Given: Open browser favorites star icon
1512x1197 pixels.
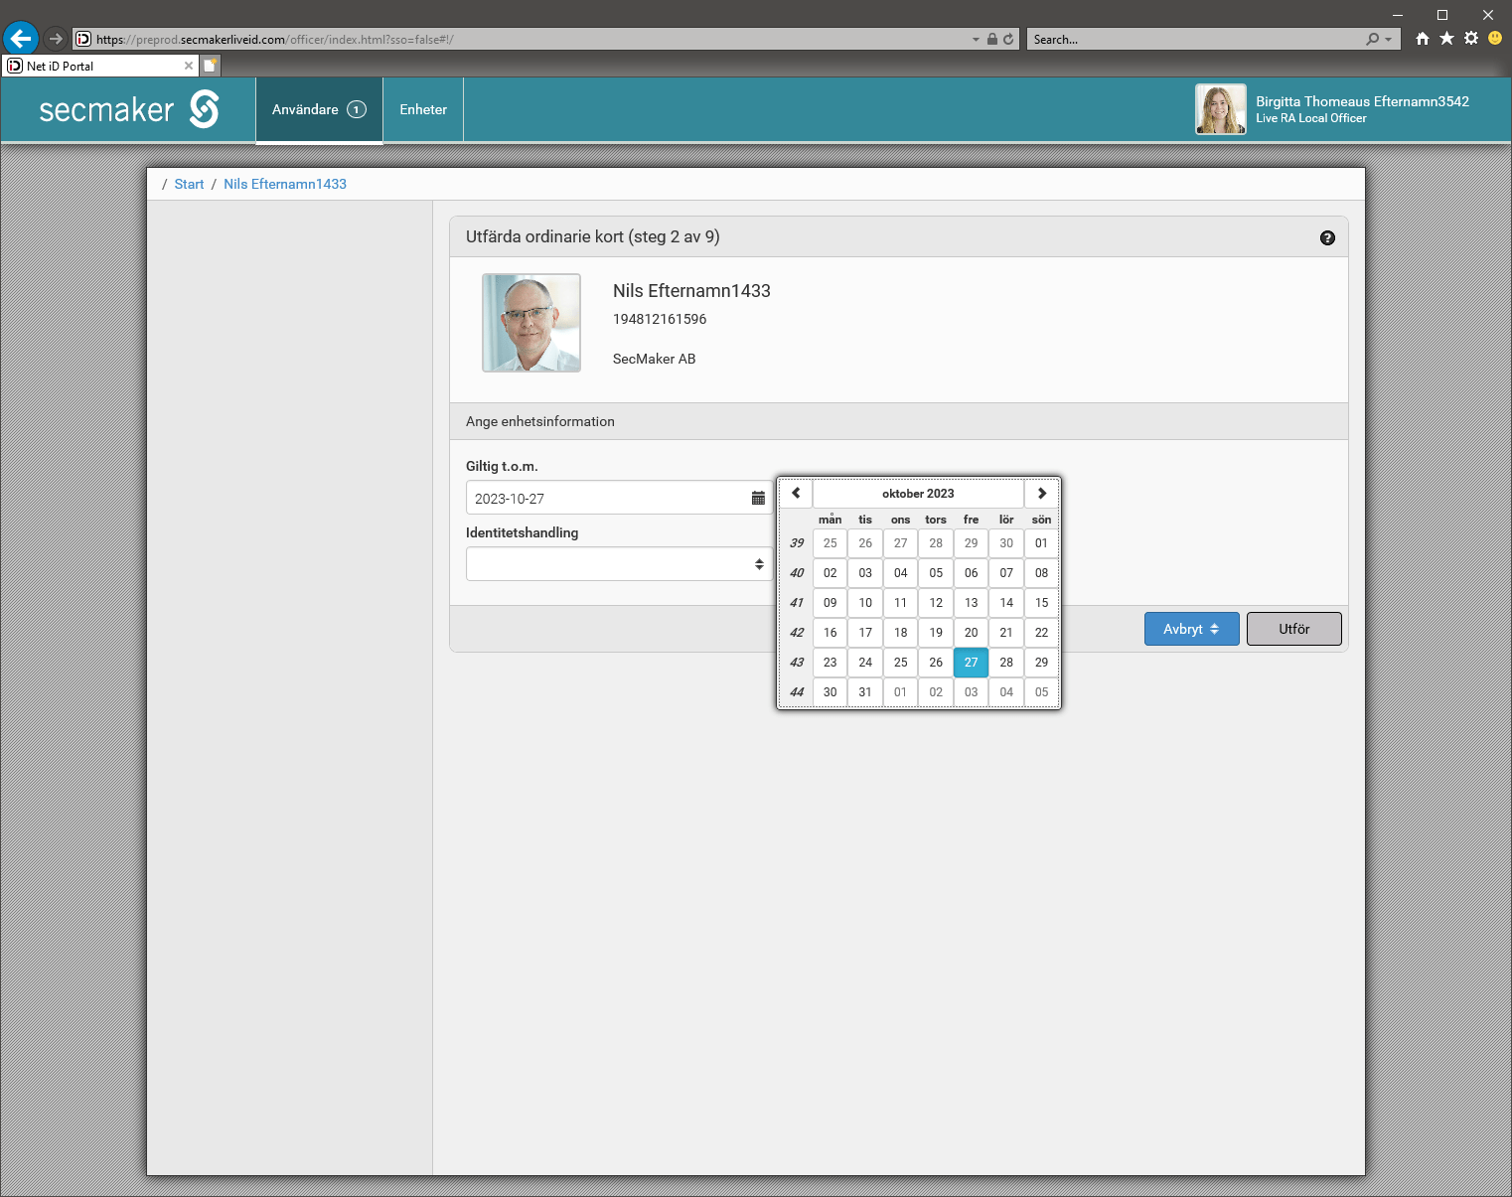Looking at the screenshot, I should coord(1446,39).
